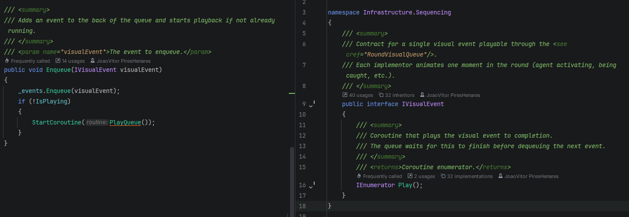Click author hint above the Play method
Viewport: 629px width, 217px height.
[528, 176]
